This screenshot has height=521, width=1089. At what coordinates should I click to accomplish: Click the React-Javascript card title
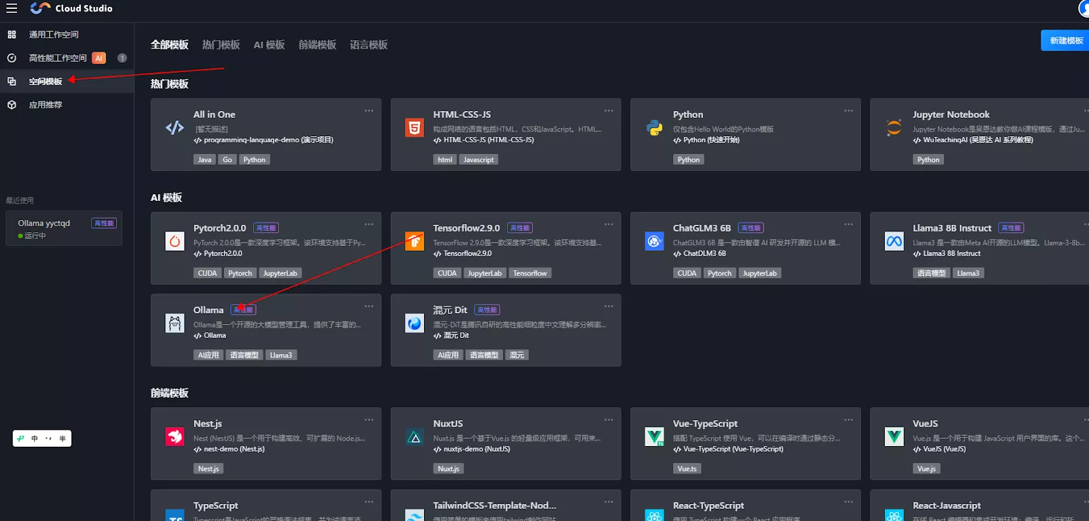coord(947,505)
